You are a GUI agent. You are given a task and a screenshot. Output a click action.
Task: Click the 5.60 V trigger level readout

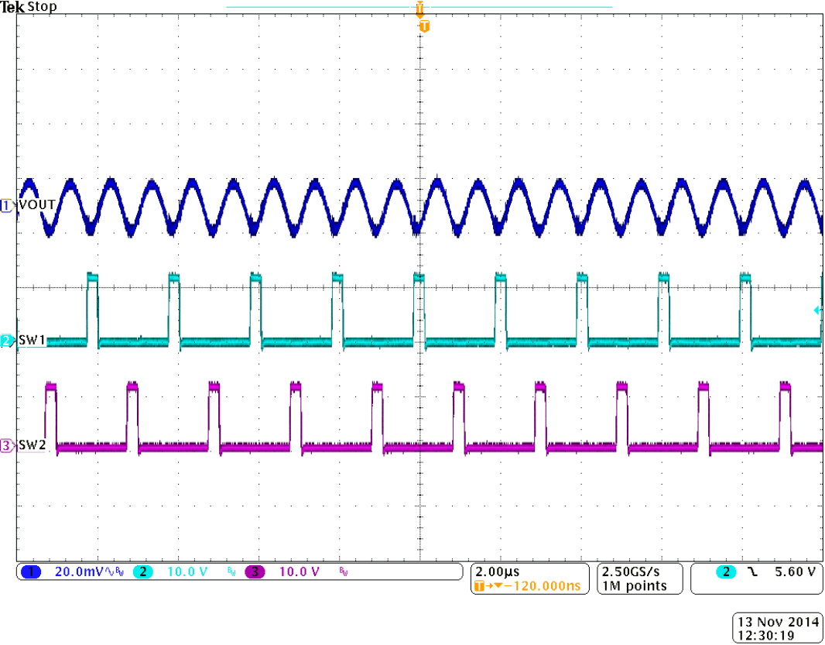794,572
